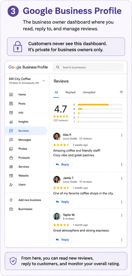Reply to Taylor M.'s review
132x276 pixels.
tap(63, 240)
